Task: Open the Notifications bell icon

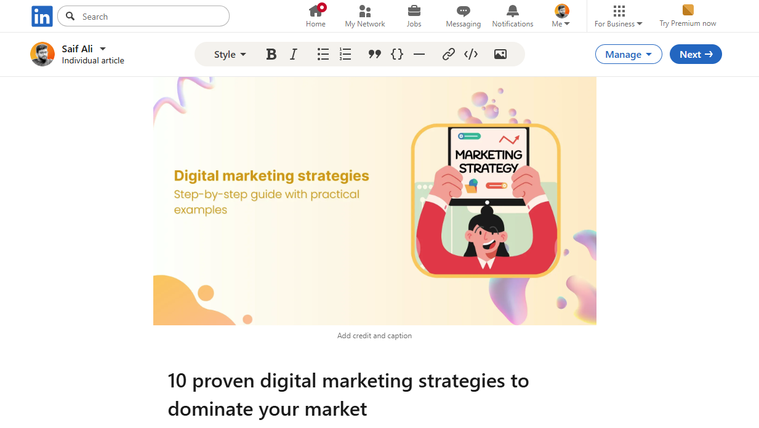Action: click(x=512, y=17)
